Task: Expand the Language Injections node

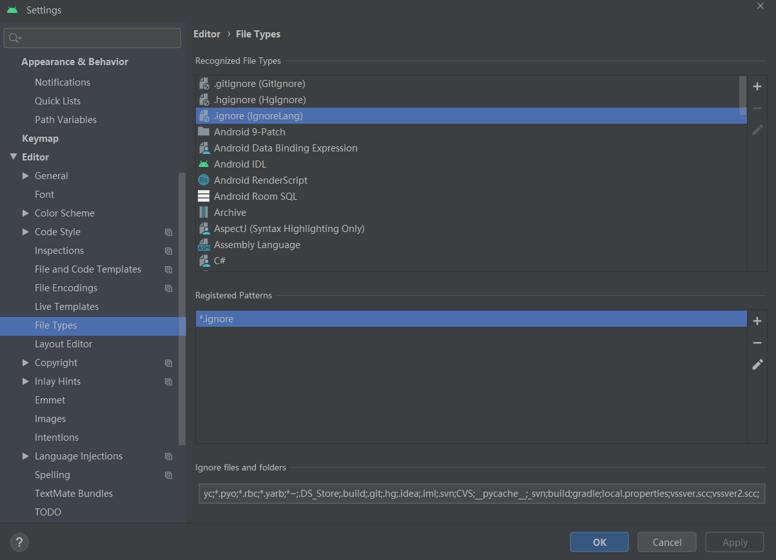Action: click(x=26, y=456)
